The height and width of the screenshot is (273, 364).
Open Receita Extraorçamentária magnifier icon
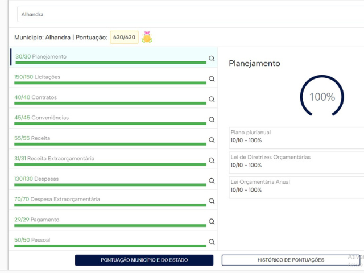pos(212,160)
